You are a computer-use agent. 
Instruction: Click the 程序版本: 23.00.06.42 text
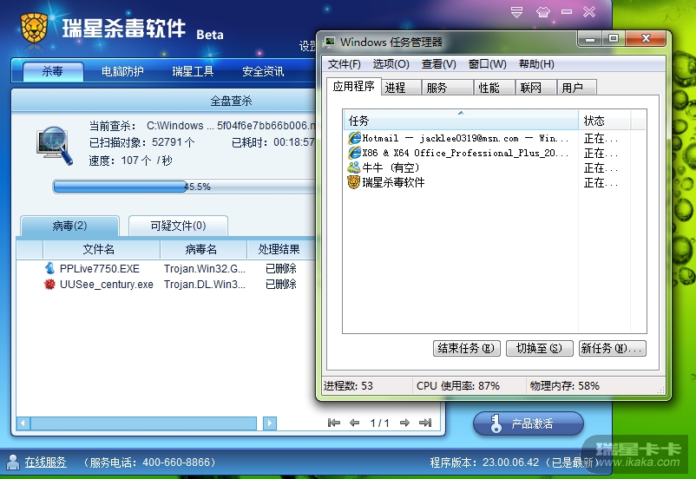[484, 463]
